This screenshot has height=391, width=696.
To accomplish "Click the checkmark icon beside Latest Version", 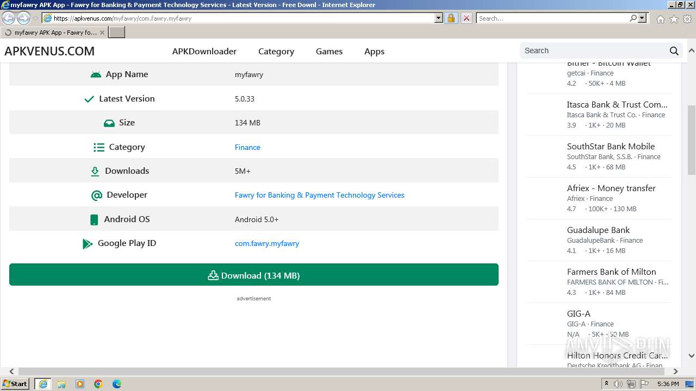I will [89, 99].
